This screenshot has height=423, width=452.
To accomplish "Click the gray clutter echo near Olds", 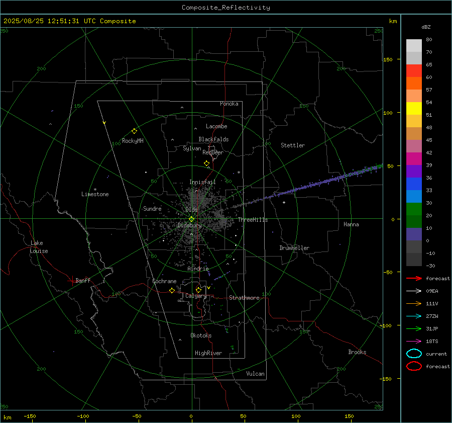I will [199, 199].
